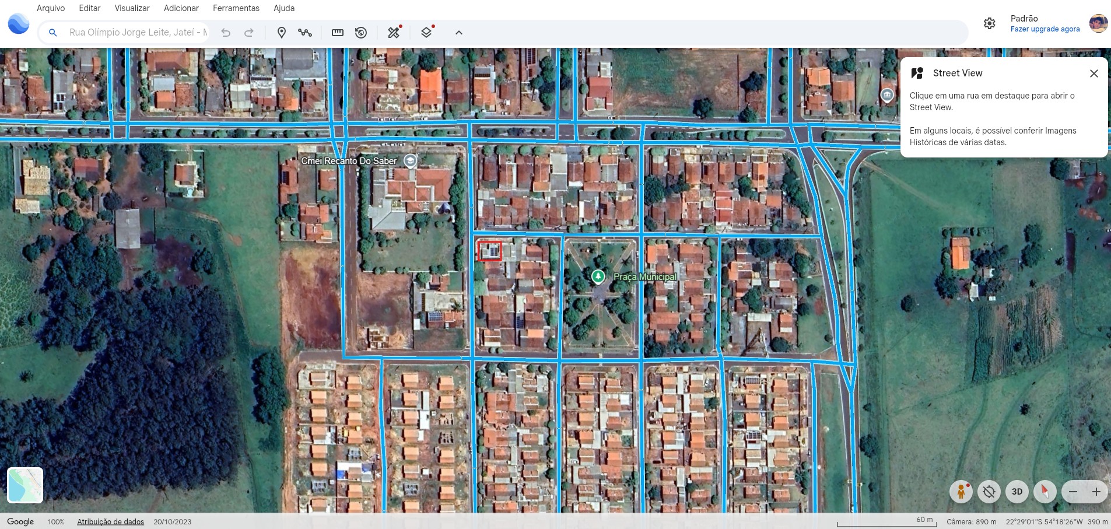Open historical imagery clock icon
The width and height of the screenshot is (1111, 529).
(x=361, y=33)
